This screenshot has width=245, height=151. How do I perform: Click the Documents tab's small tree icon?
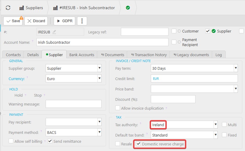coord(102,55)
